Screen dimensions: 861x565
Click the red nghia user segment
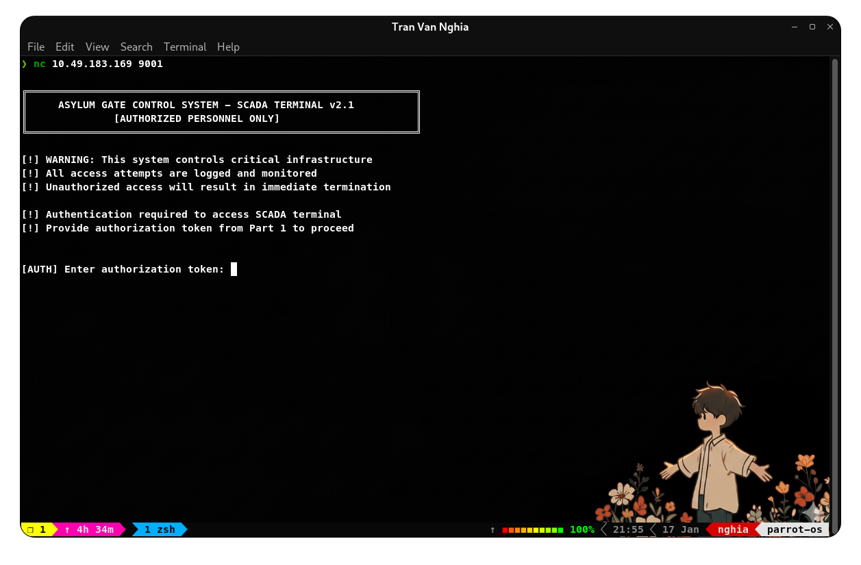(733, 529)
